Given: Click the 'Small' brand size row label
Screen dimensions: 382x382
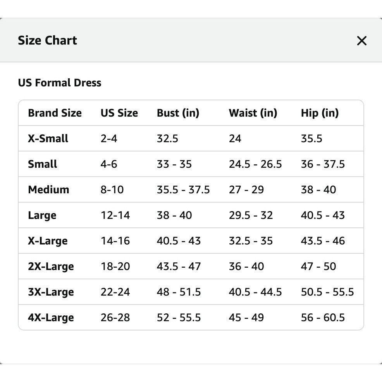Looking at the screenshot, I should point(42,164).
